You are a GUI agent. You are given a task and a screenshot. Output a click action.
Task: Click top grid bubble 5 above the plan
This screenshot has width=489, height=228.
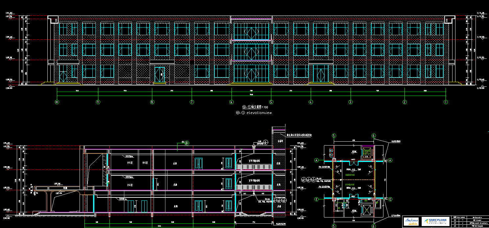click(334, 135)
